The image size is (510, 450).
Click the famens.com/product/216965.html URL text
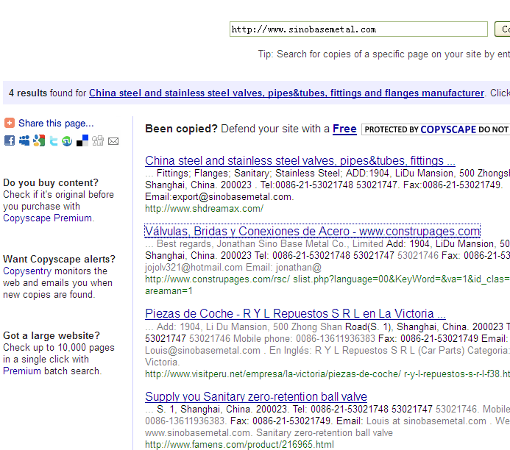coord(239,444)
